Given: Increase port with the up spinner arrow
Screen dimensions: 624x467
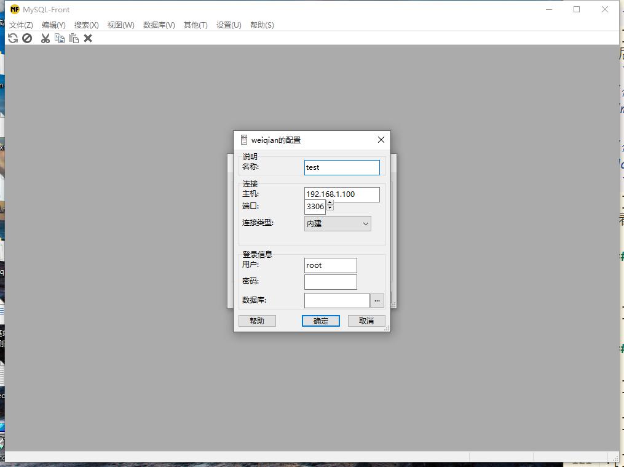Looking at the screenshot, I should click(x=330, y=202).
